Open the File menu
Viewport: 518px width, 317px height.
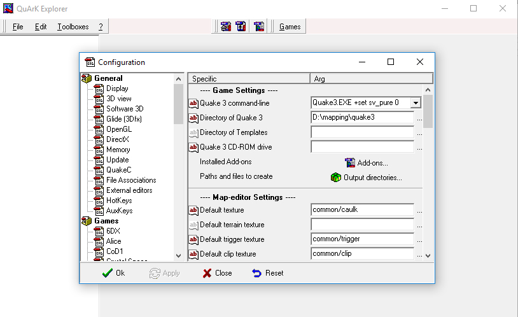coord(18,27)
